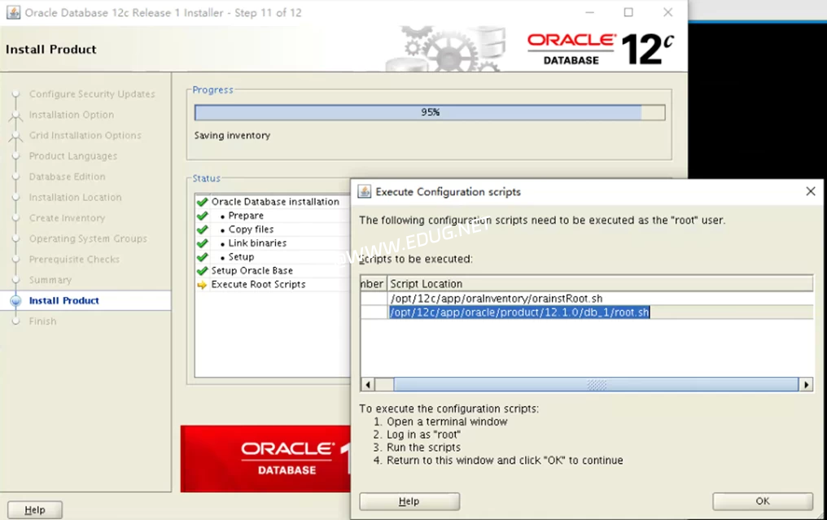Click the Copy files status row
Screen dimensions: 827x520
(x=273, y=229)
